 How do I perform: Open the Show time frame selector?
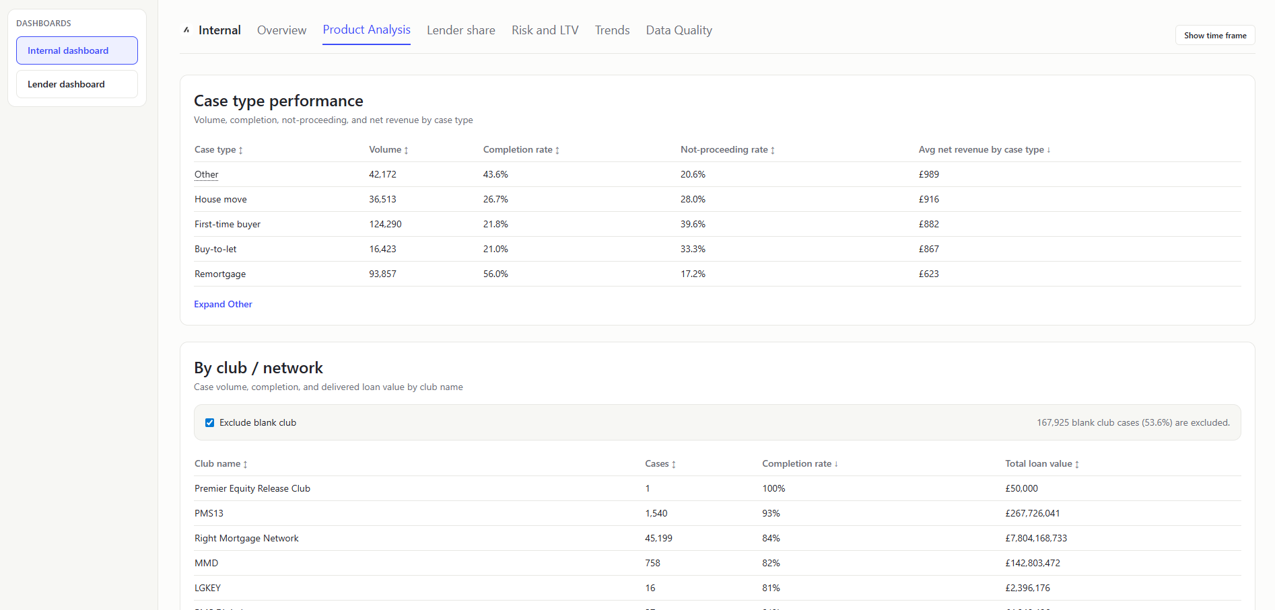(1214, 35)
